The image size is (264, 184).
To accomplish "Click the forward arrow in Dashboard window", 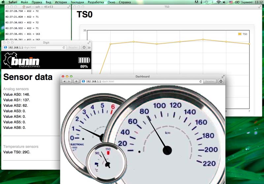I will tap(69, 81).
